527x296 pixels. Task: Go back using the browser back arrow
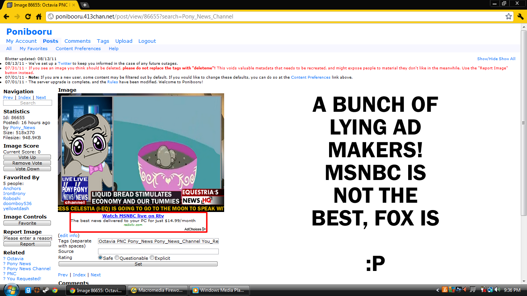pyautogui.click(x=6, y=17)
